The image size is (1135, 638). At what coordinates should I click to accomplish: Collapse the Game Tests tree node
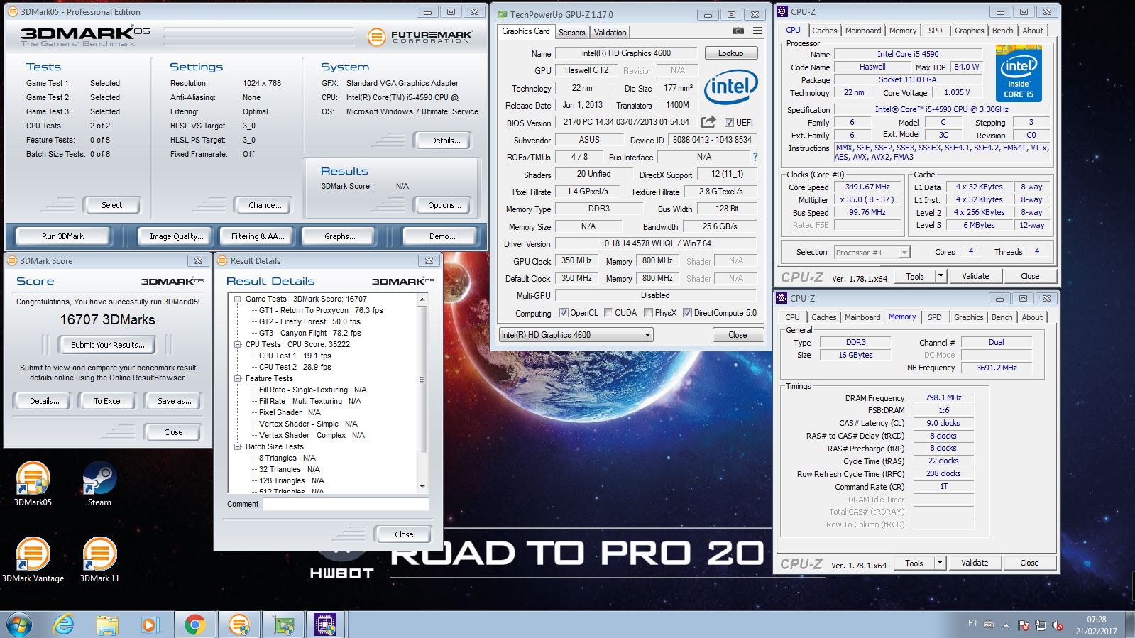pyautogui.click(x=238, y=299)
